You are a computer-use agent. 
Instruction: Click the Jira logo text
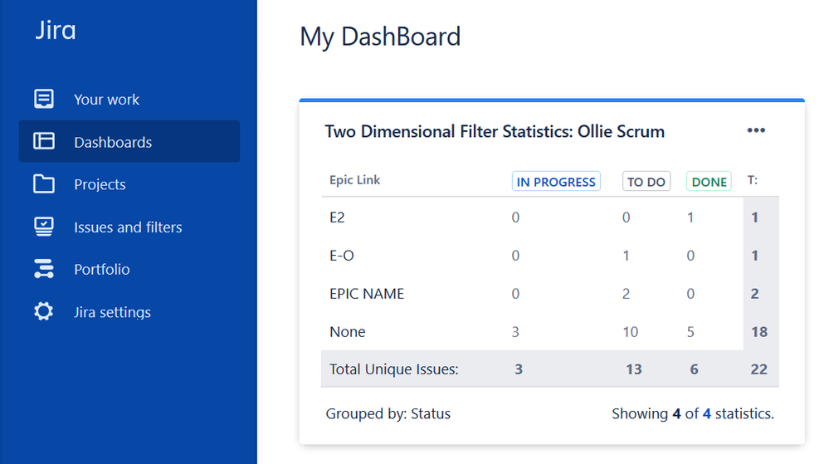(x=56, y=30)
